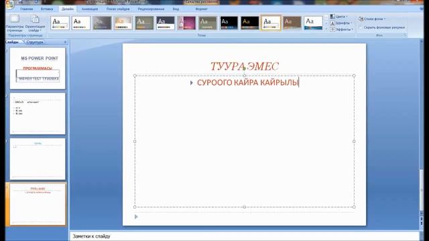The image size is (429, 241).
Task: Apply the solid gray theme thumbnail
Action: point(102,23)
